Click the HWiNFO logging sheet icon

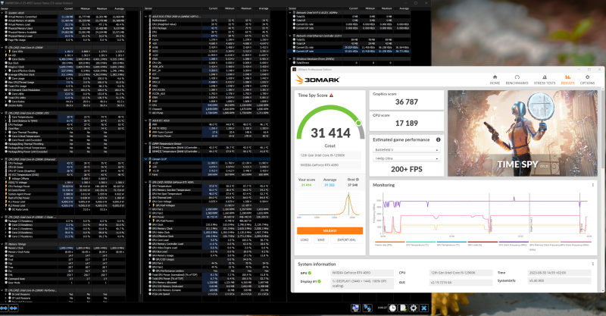403,308
